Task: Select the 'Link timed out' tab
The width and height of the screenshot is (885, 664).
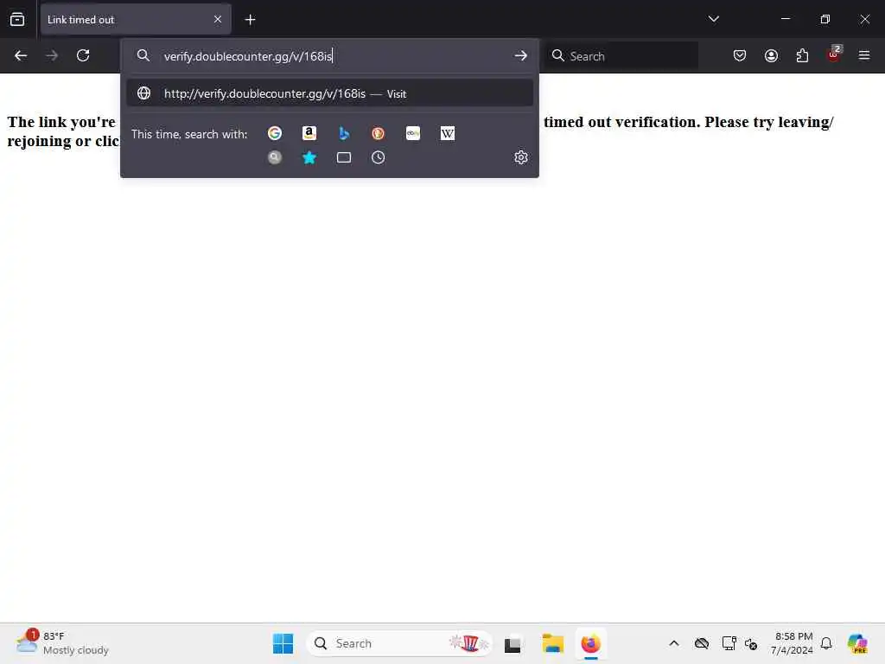Action: (136, 19)
